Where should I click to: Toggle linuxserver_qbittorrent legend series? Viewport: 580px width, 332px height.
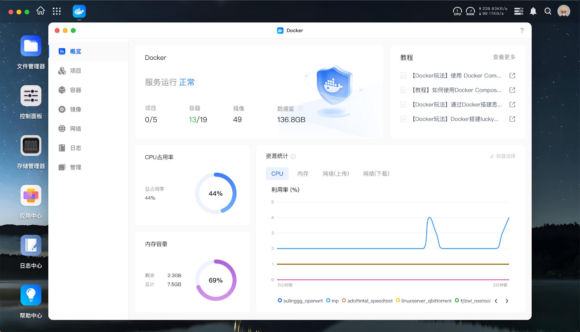click(424, 301)
